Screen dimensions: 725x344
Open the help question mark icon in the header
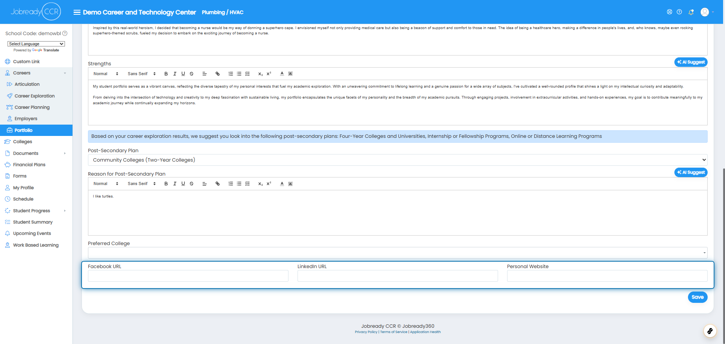coord(679,12)
